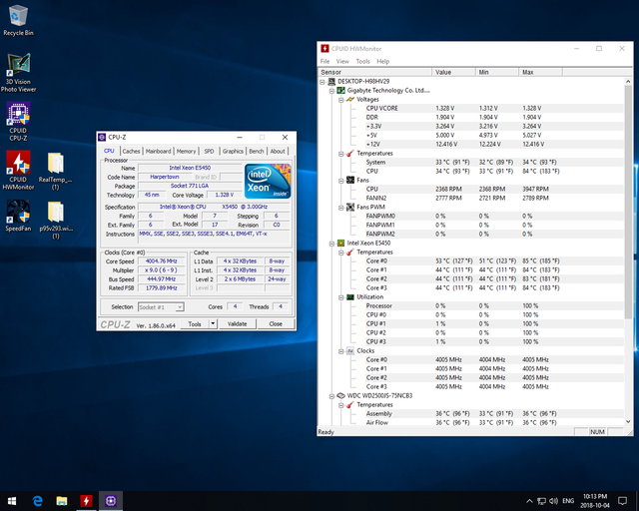The image size is (639, 511).
Task: Click the CPU-Z title bar app icon
Action: pos(102,138)
